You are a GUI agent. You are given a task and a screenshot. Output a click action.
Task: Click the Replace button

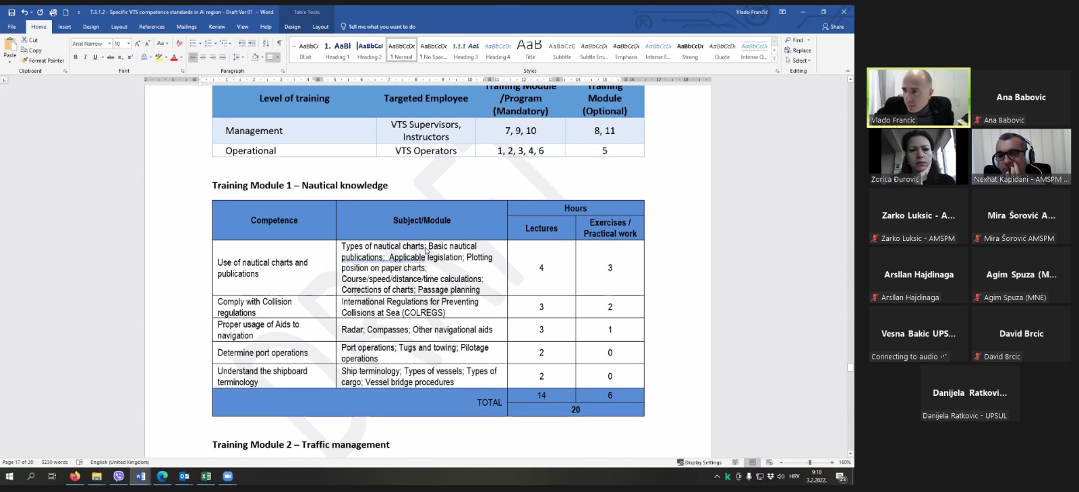[x=798, y=50]
